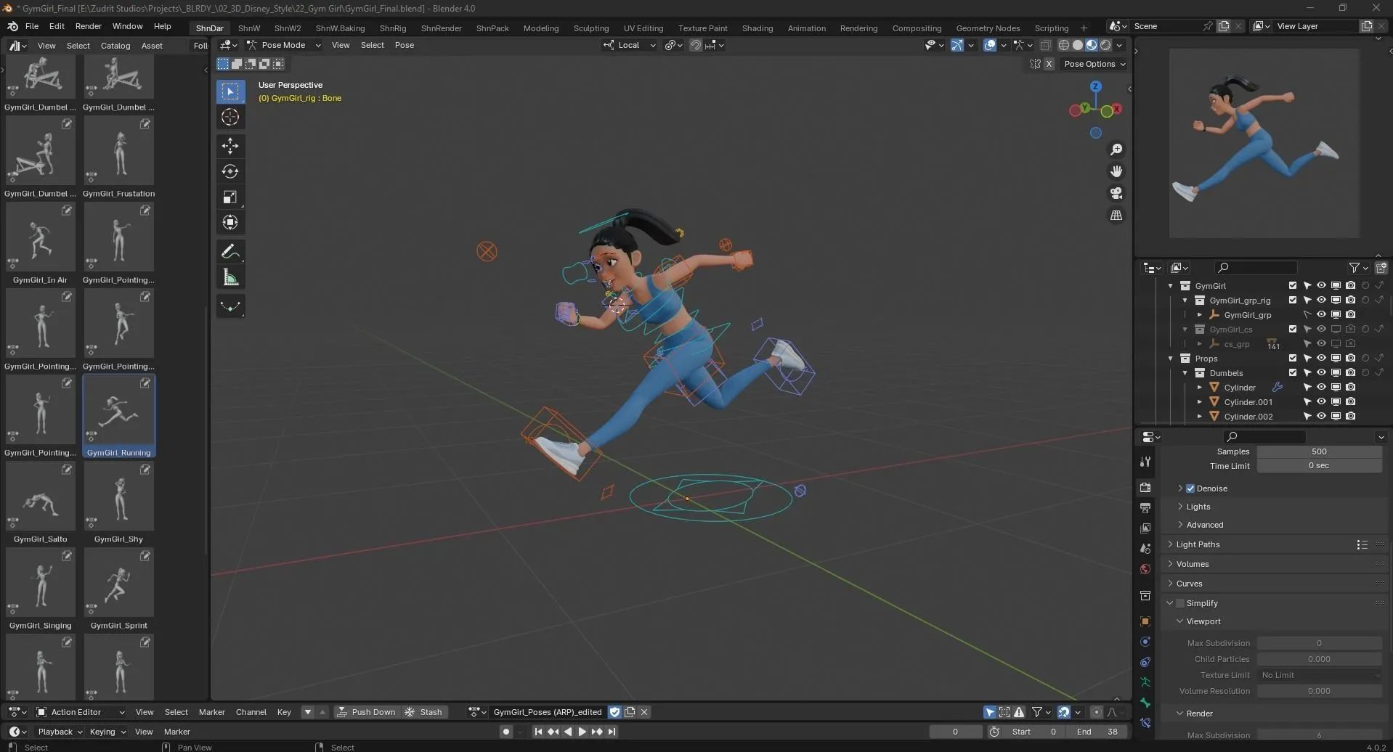Image resolution: width=1393 pixels, height=752 pixels.
Task: Adjust the Samples value slider
Action: coord(1318,451)
